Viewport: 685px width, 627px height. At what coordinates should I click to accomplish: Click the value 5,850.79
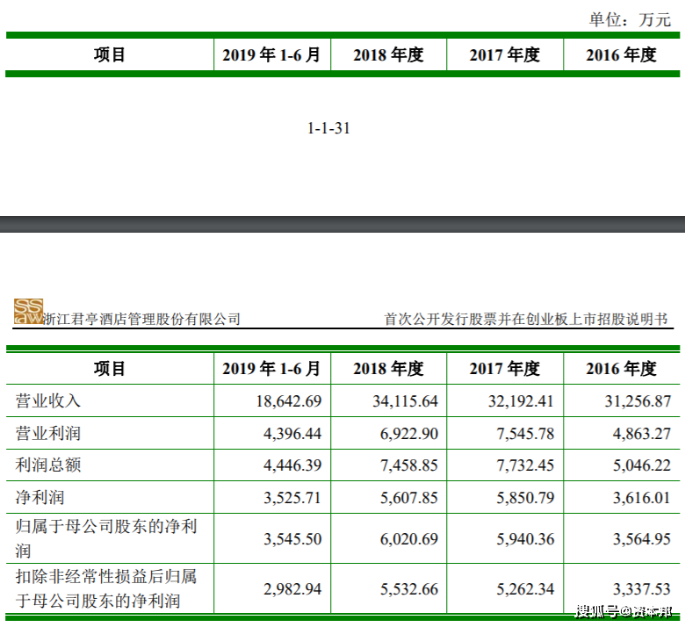tap(525, 498)
